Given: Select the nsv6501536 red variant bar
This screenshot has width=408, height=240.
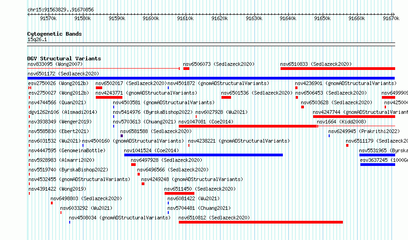Looking at the screenshot, I should click(226, 97).
